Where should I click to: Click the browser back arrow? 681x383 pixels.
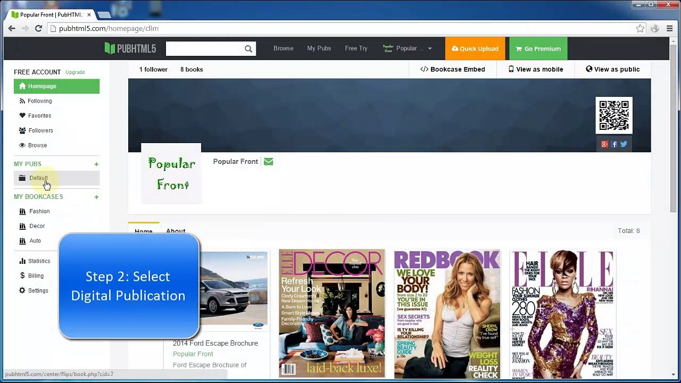(x=12, y=28)
